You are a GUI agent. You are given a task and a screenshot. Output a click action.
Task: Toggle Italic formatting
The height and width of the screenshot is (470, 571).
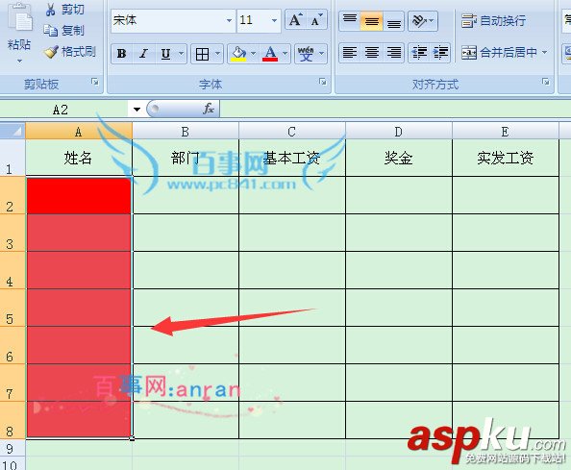[x=144, y=54]
